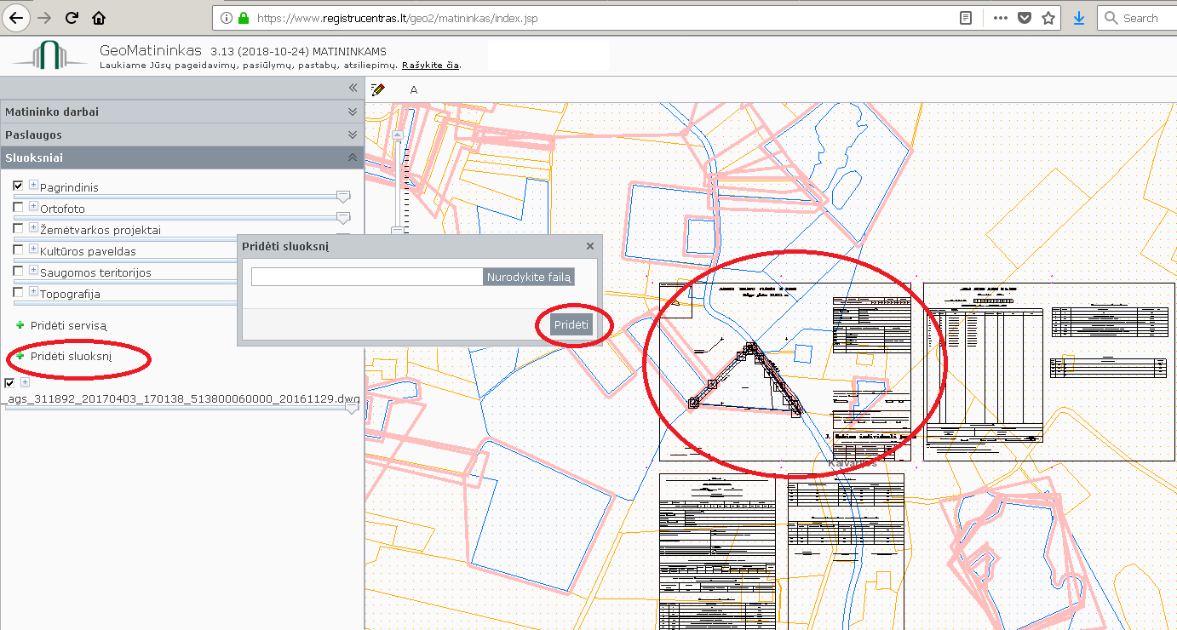Collapse the left side panel
Screen dimensions: 1177x630
(x=353, y=88)
